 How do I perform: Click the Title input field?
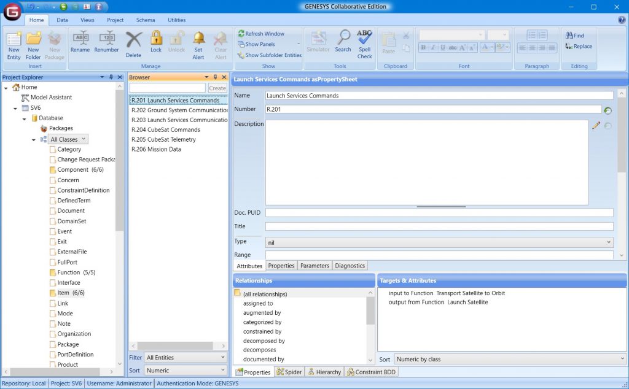pos(439,226)
